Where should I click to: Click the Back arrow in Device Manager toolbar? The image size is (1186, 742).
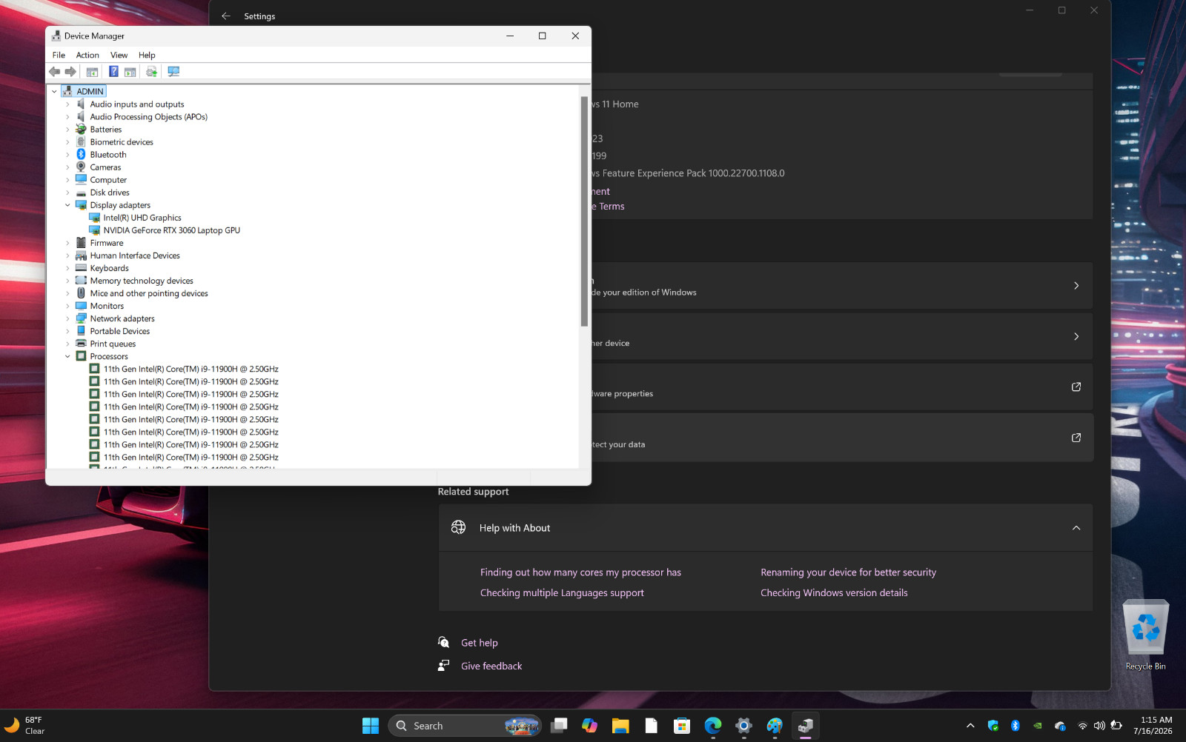coord(54,72)
